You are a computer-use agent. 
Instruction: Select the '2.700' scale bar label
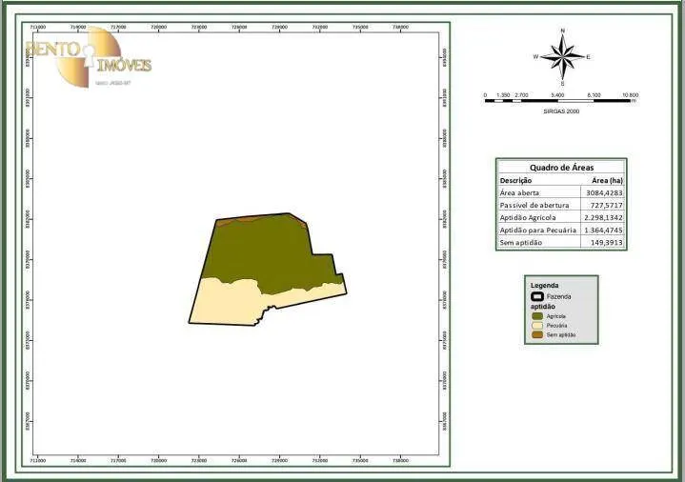tap(521, 95)
